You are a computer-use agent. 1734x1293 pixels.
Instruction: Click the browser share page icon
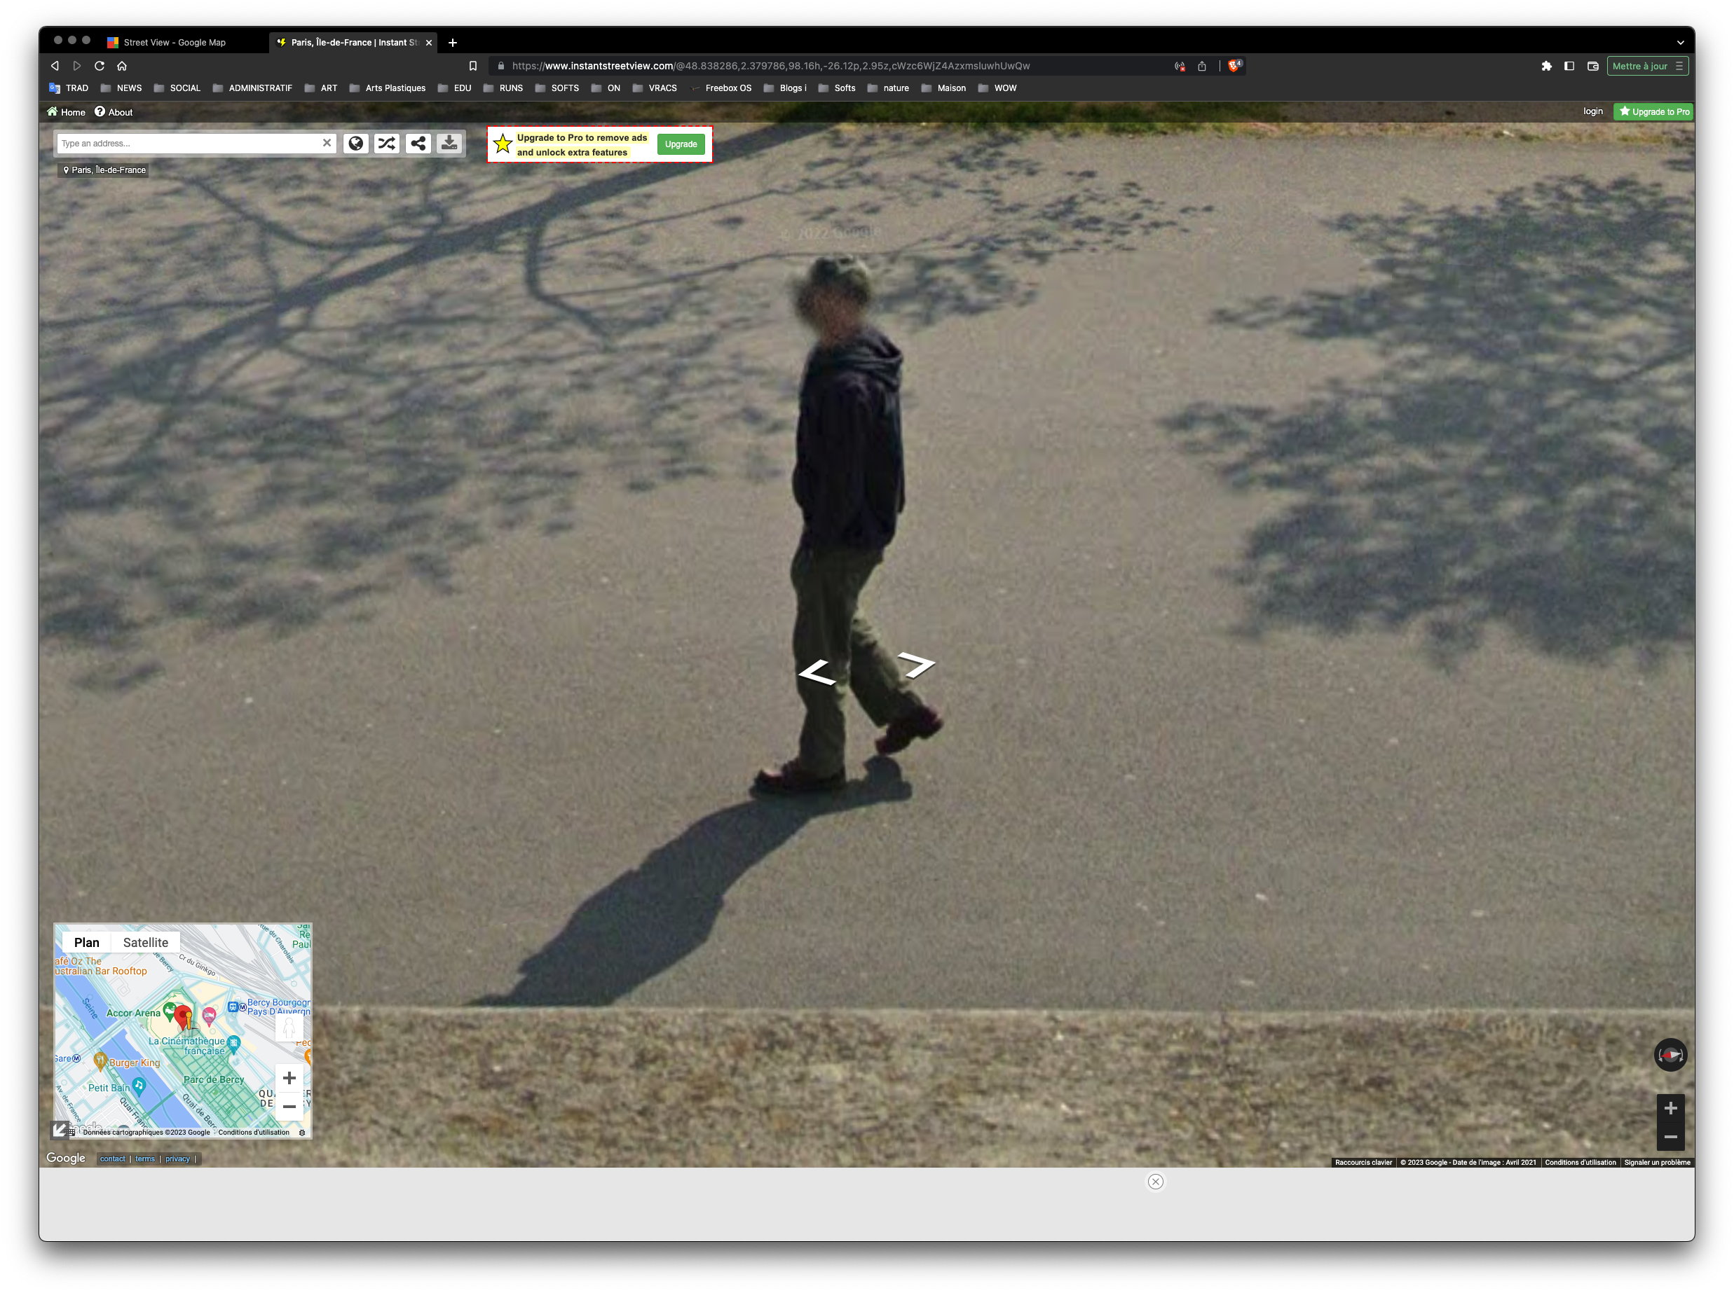coord(1202,66)
